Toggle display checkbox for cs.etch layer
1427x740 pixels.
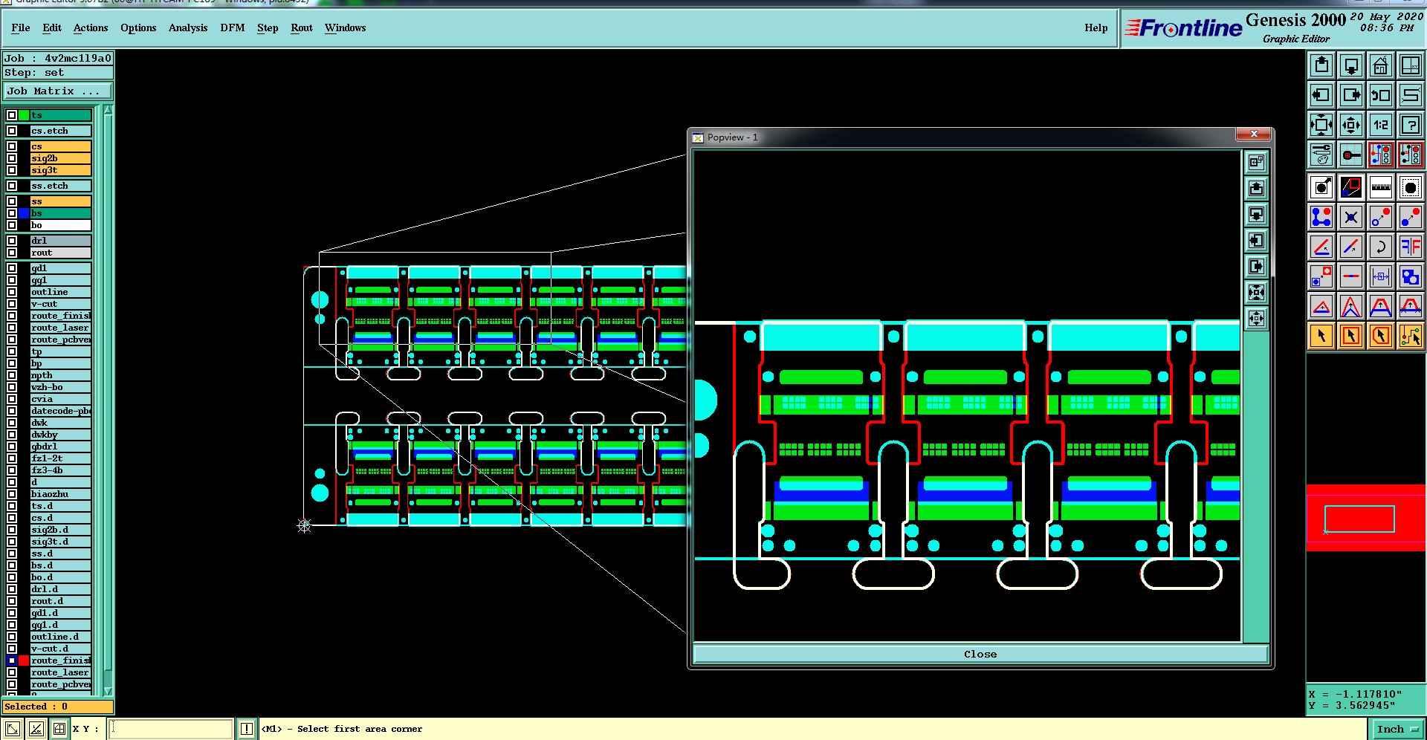pyautogui.click(x=12, y=131)
